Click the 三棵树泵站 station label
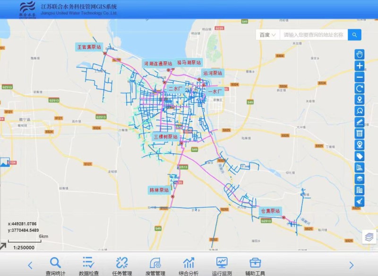The image size is (378, 276). (x=166, y=137)
